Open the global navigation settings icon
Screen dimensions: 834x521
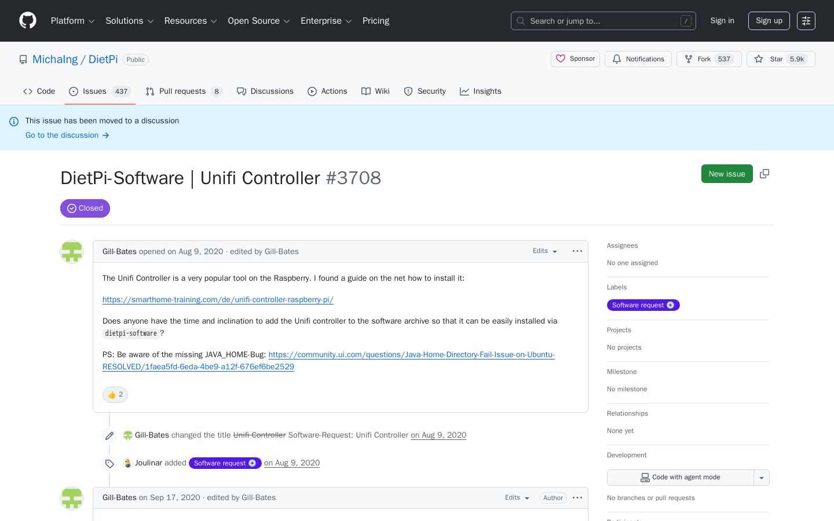(x=806, y=21)
